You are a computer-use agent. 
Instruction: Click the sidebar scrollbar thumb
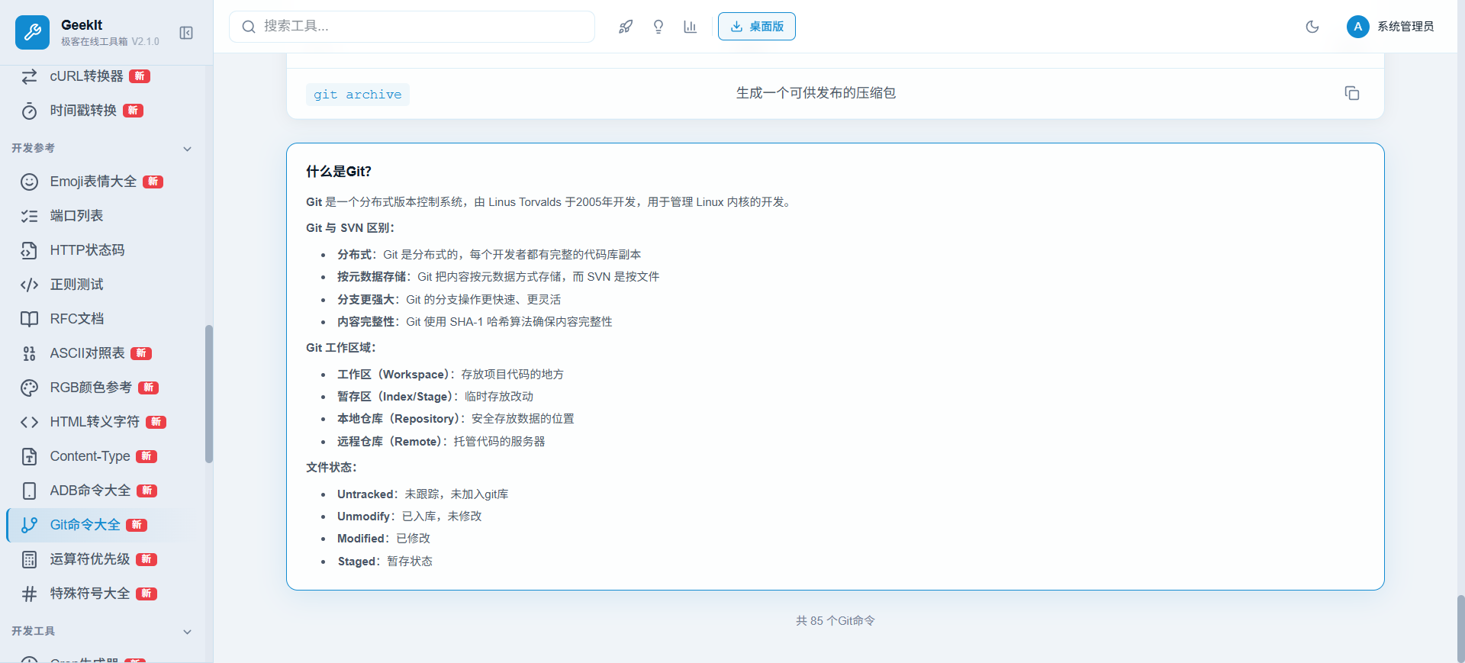point(209,394)
